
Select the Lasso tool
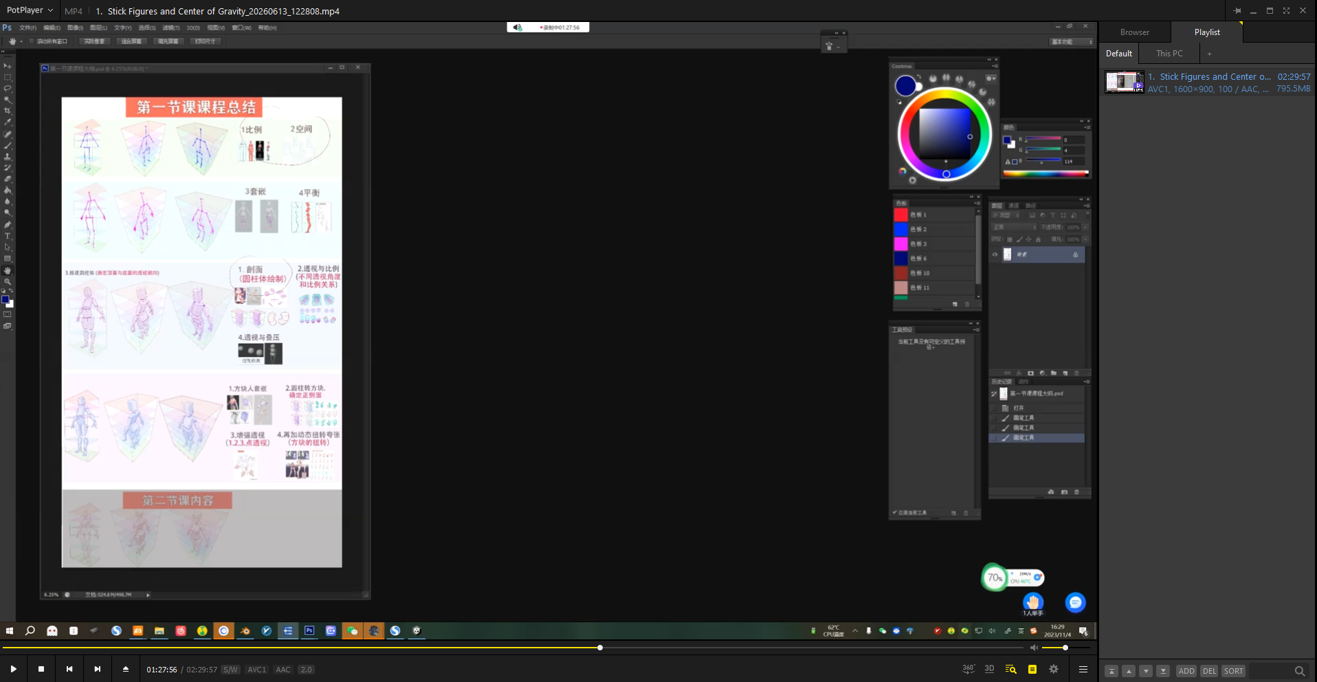click(x=8, y=89)
